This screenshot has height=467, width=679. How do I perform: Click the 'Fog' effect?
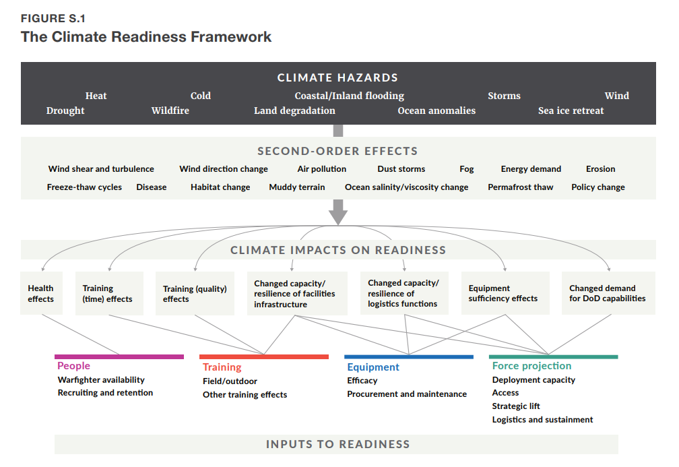(x=467, y=169)
